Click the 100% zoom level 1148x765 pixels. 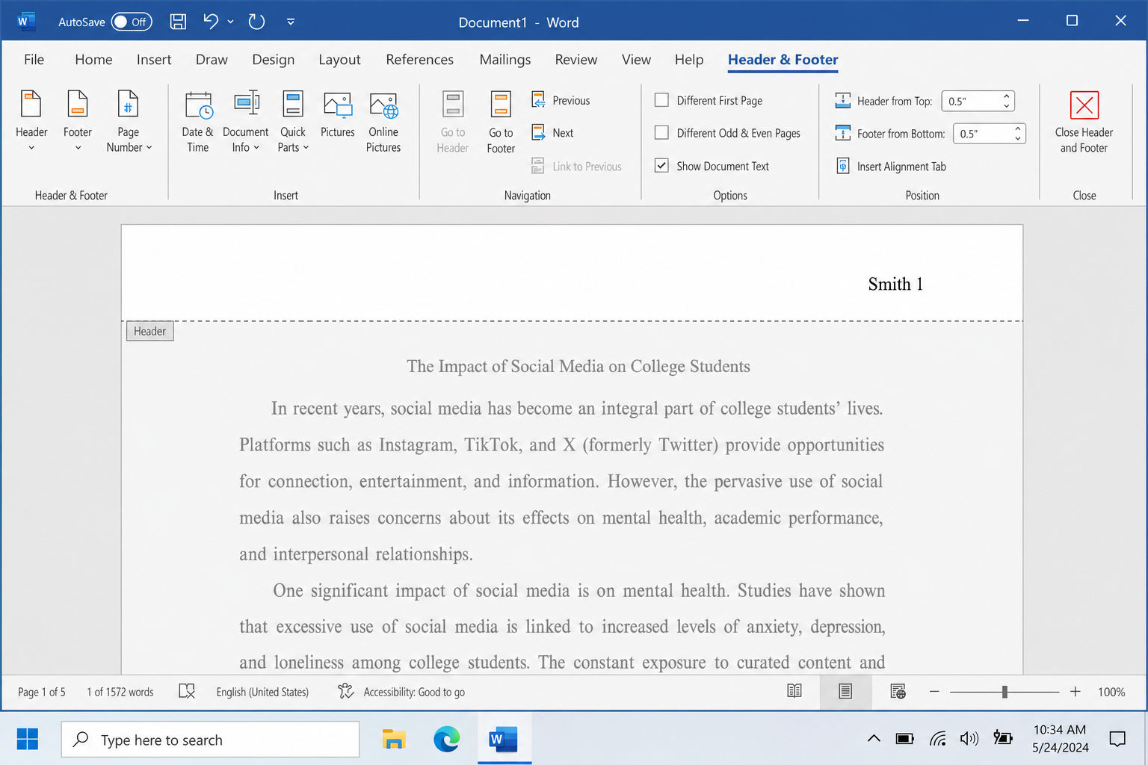point(1111,692)
